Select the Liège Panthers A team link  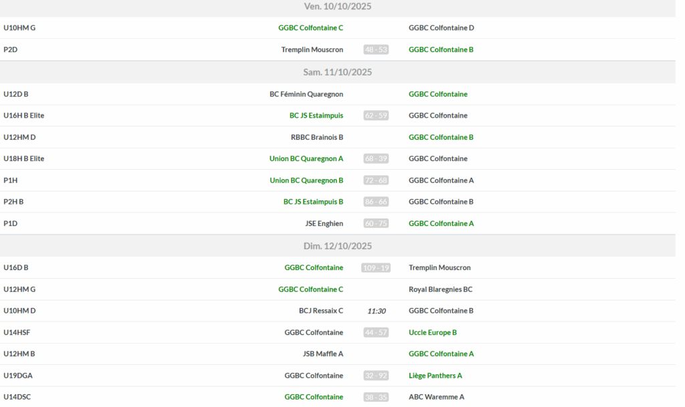[x=435, y=376]
